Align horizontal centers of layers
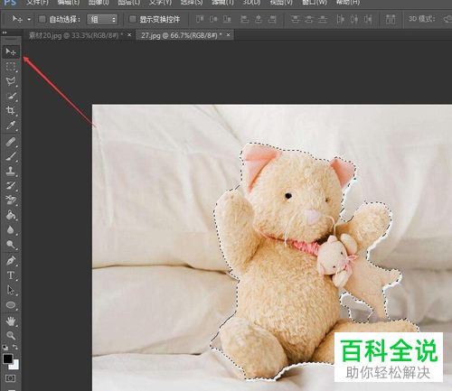 point(259,19)
